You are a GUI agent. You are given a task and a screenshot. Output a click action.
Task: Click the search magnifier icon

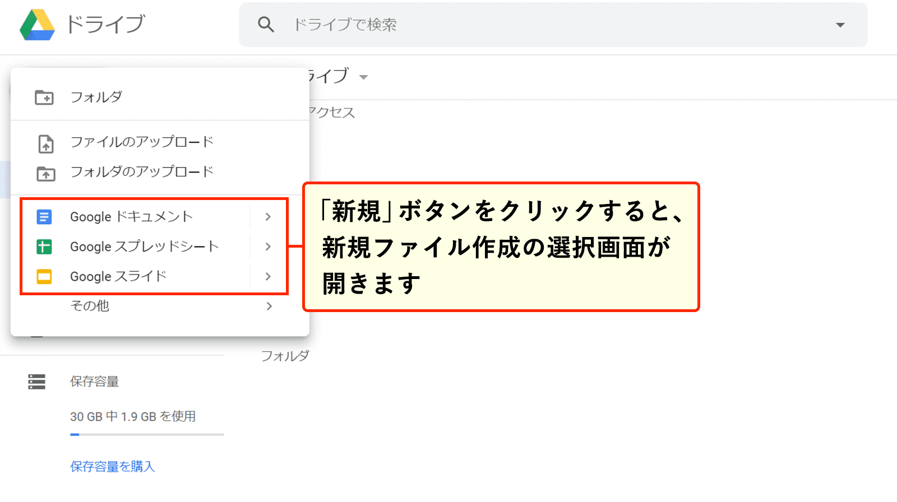coord(266,25)
